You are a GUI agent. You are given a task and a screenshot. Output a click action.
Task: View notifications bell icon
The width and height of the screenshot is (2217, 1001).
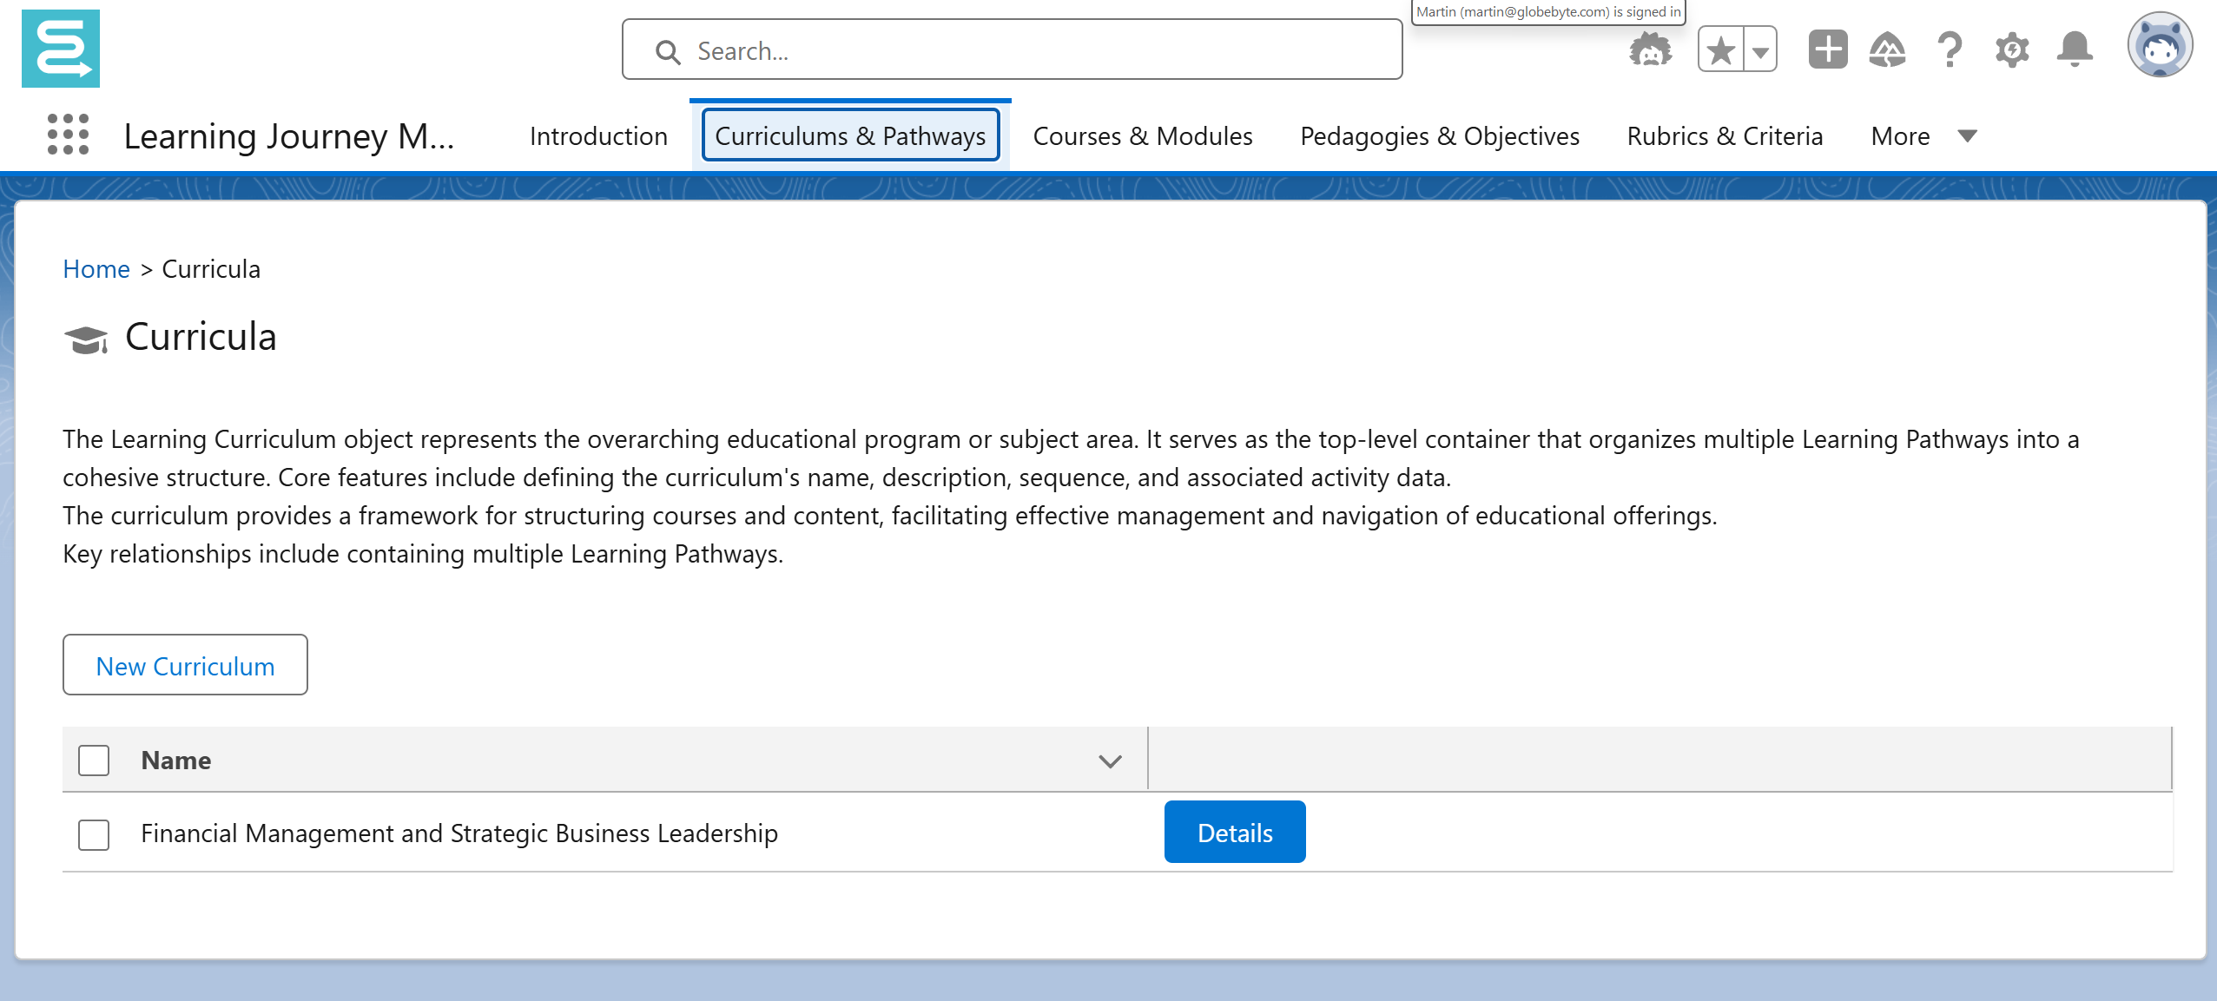(x=2075, y=49)
